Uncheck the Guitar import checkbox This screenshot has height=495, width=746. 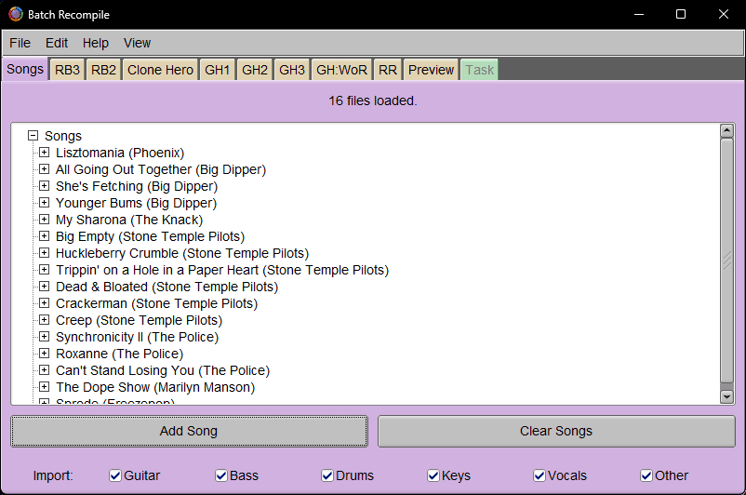115,475
